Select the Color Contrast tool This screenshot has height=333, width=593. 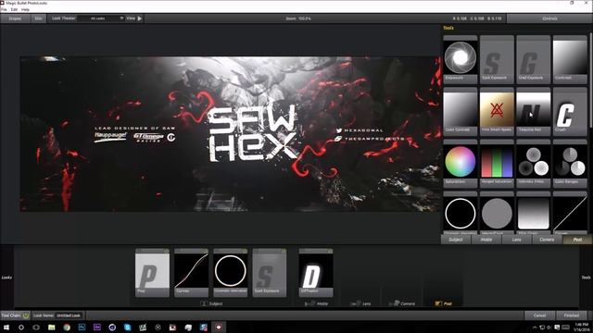[x=461, y=111]
